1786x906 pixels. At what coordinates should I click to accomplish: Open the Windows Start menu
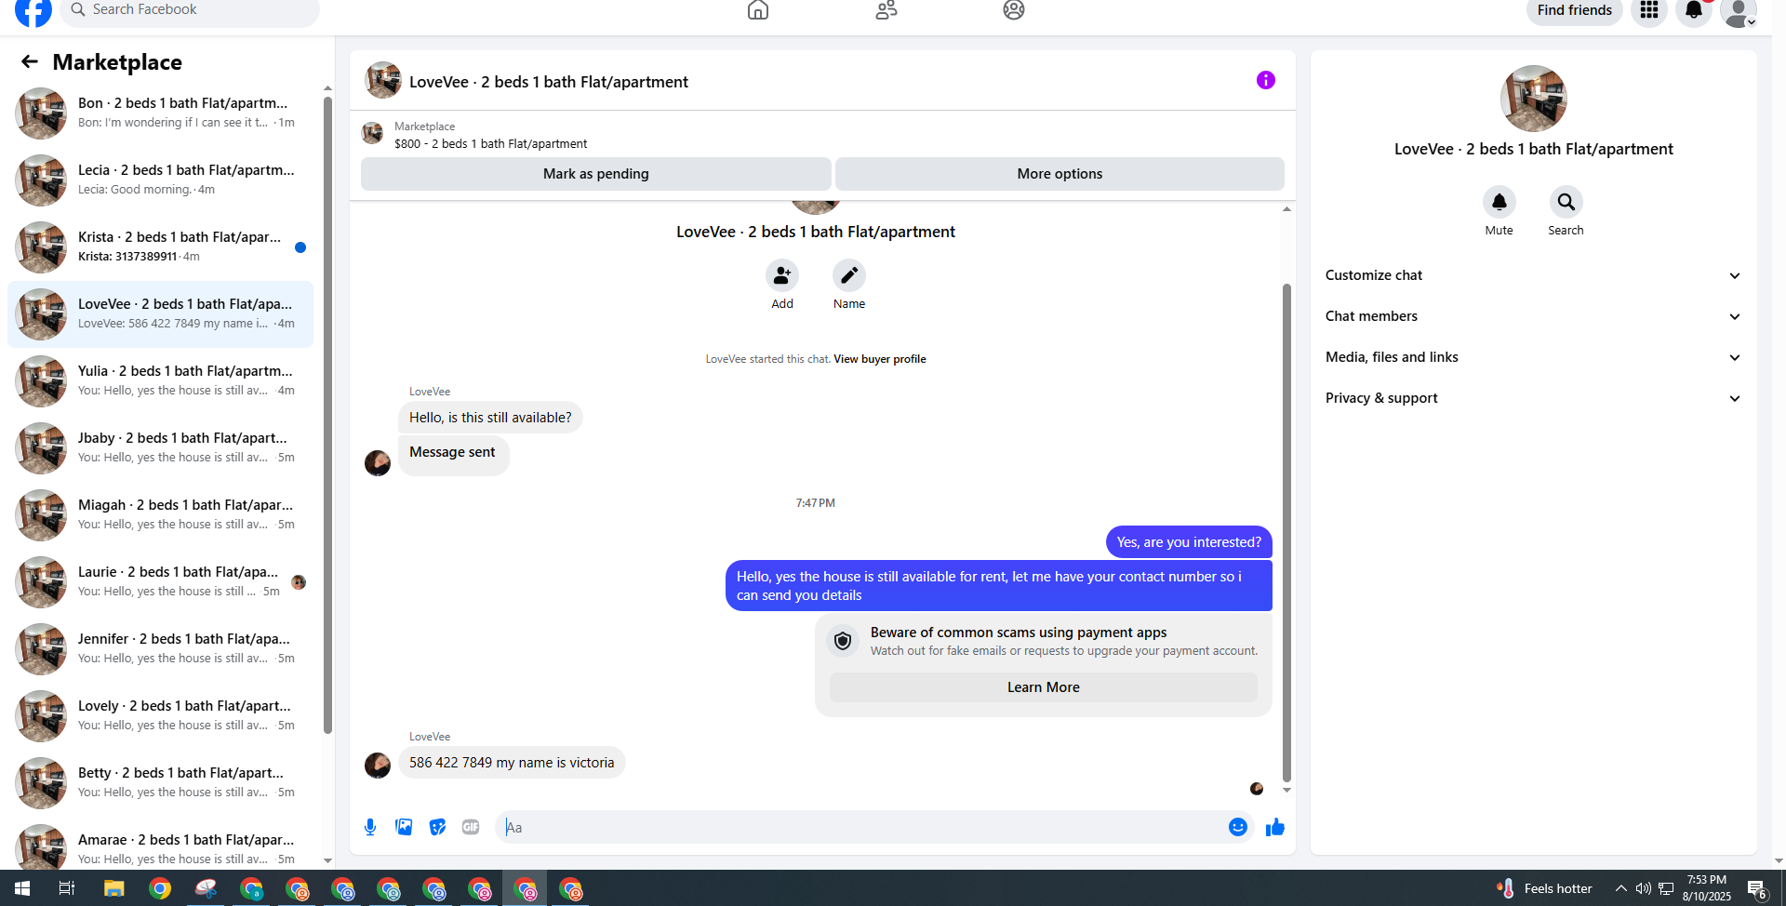[x=22, y=888]
